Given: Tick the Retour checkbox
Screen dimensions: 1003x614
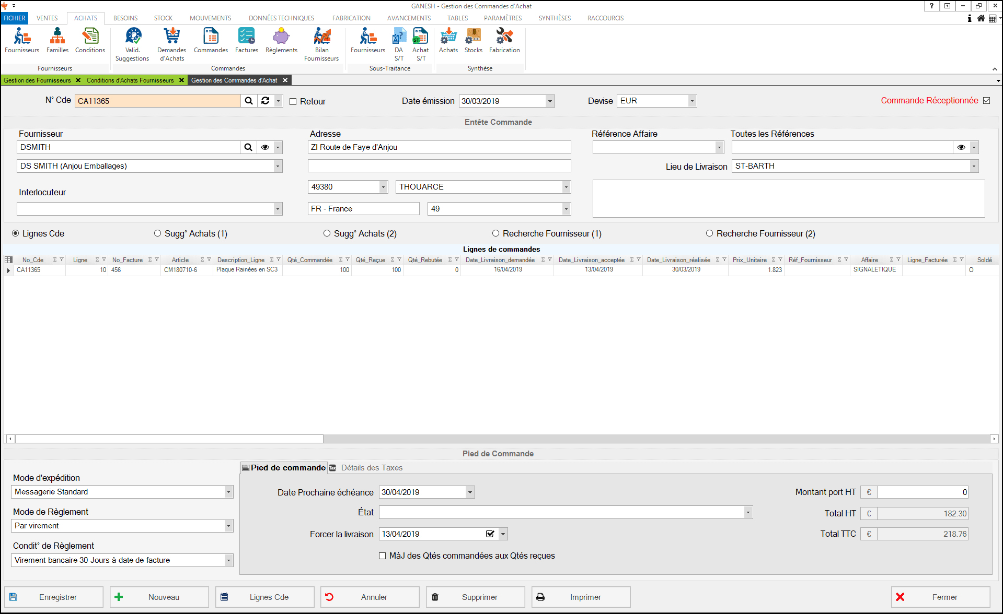Looking at the screenshot, I should tap(293, 102).
